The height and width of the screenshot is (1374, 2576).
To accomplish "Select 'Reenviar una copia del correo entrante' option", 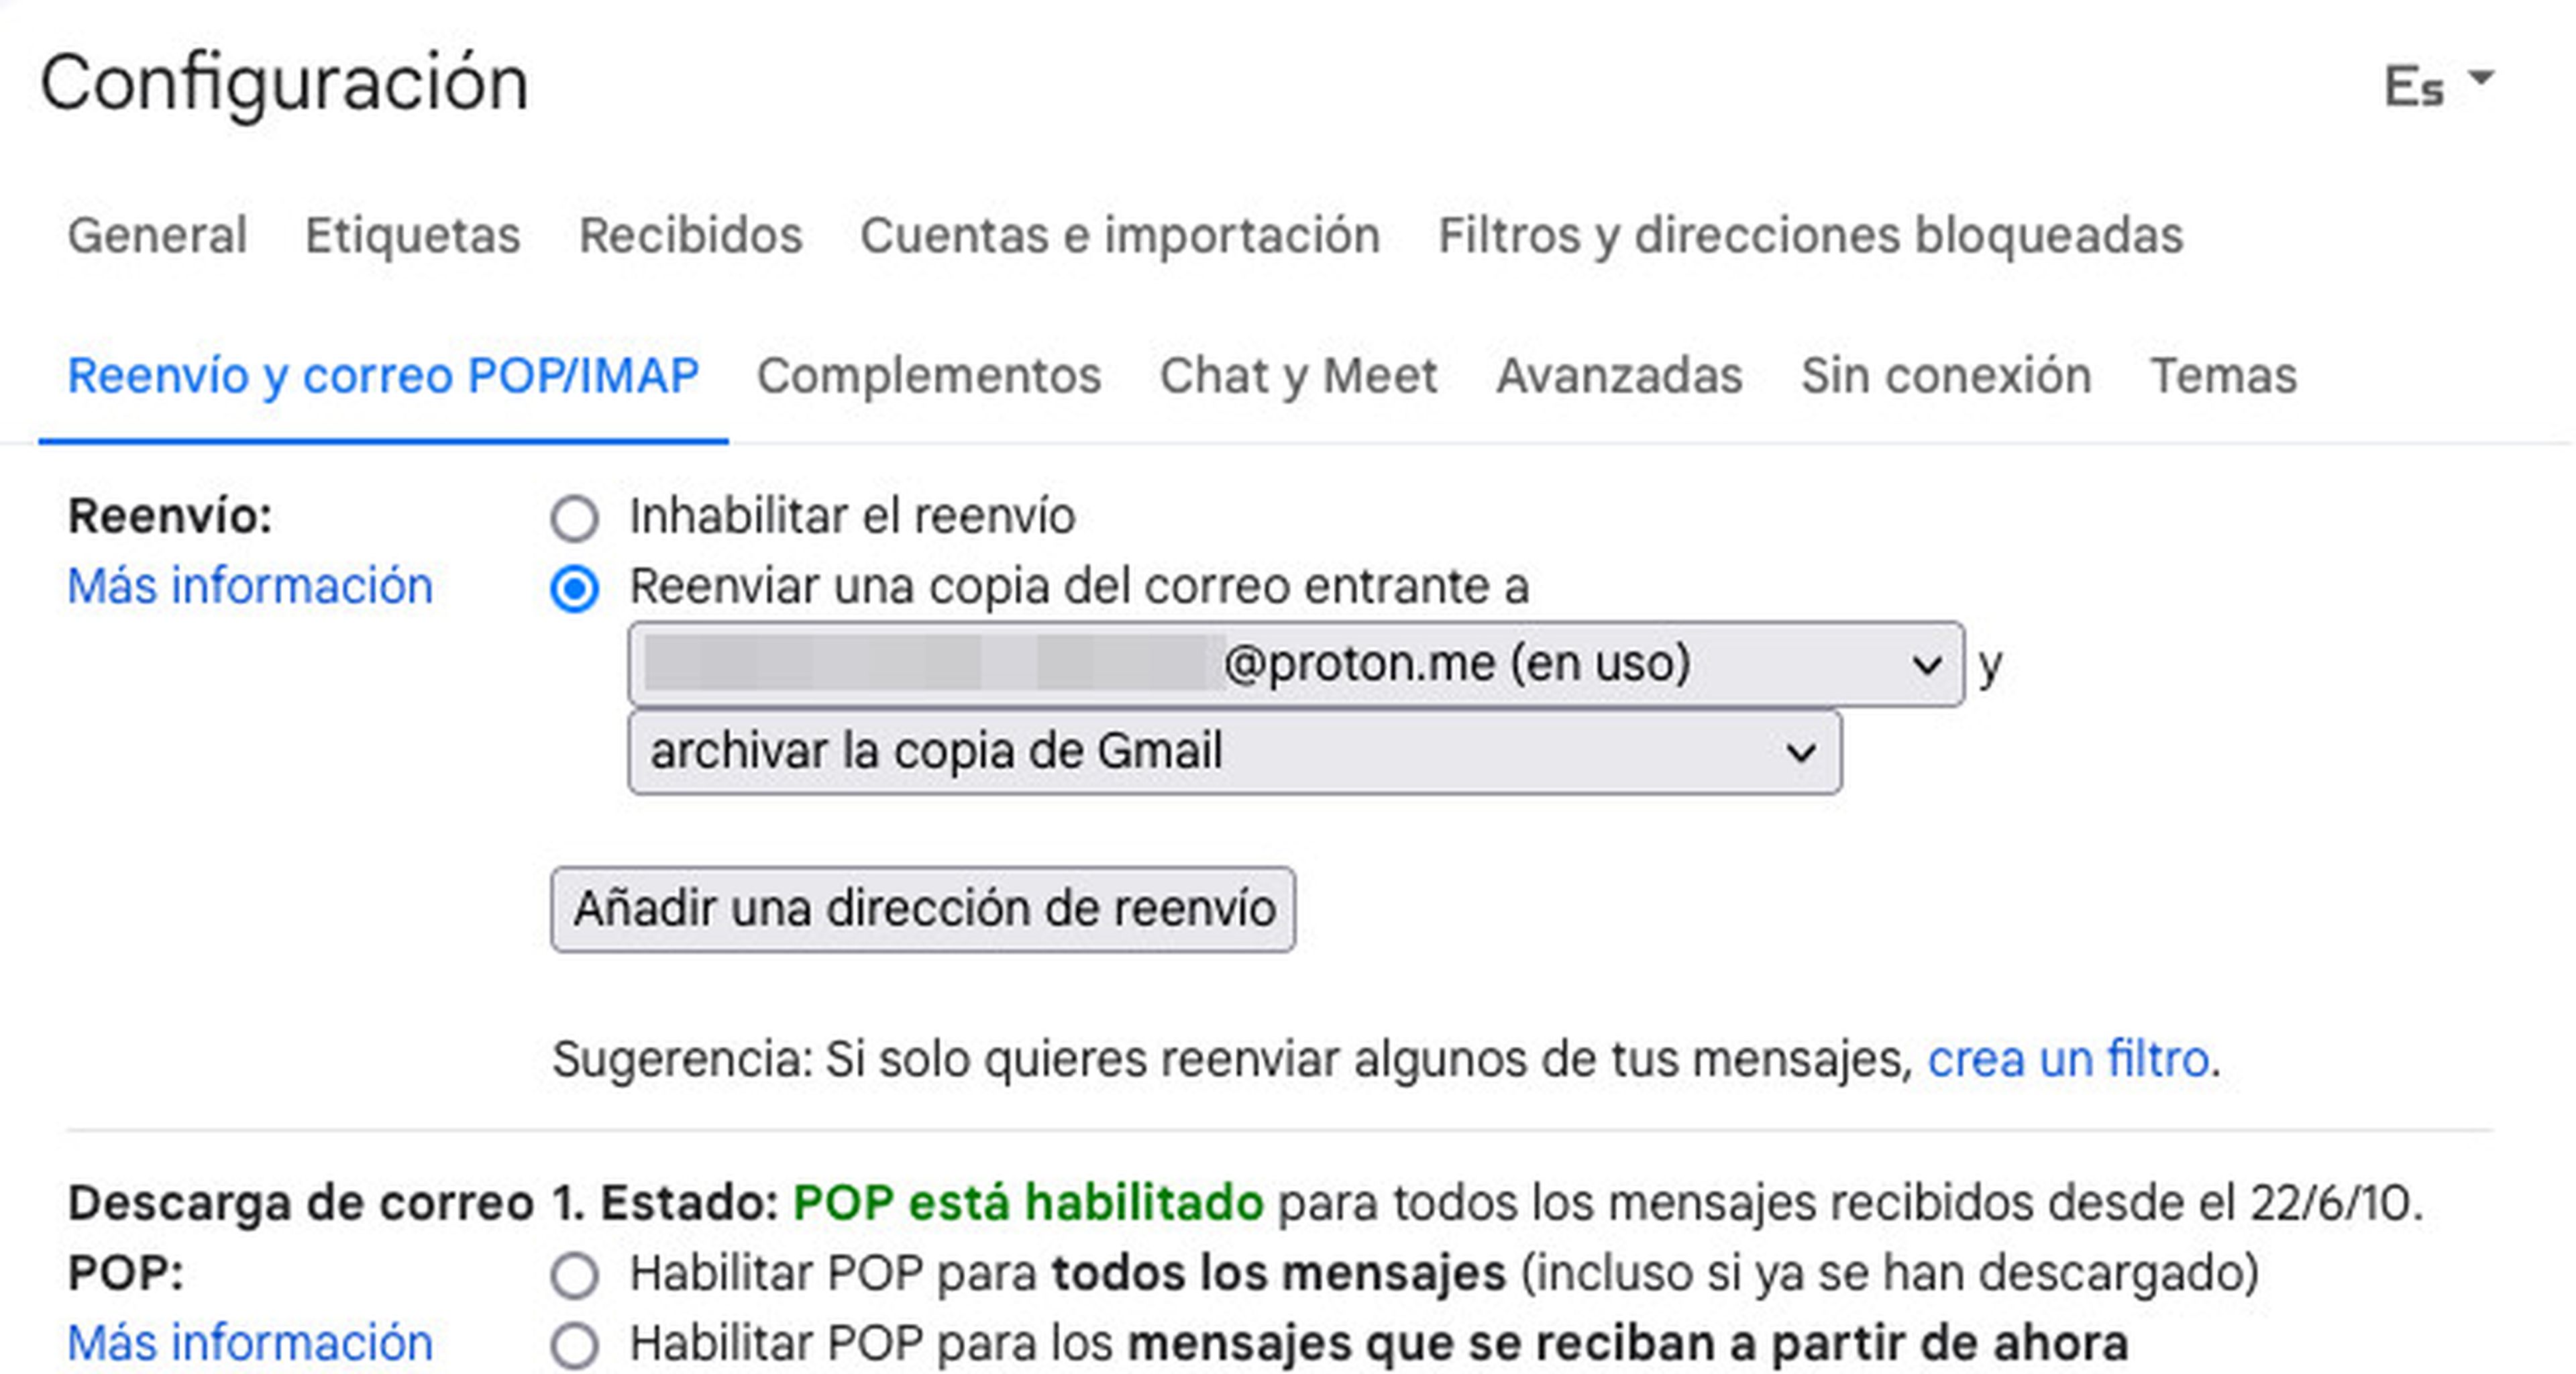I will (x=575, y=588).
